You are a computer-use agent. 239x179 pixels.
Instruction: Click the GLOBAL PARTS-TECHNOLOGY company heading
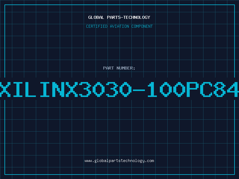(x=119, y=17)
